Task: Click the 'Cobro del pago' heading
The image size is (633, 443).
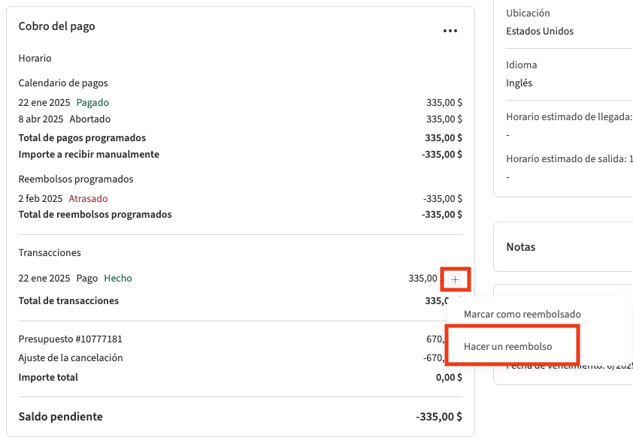Action: pyautogui.click(x=56, y=26)
